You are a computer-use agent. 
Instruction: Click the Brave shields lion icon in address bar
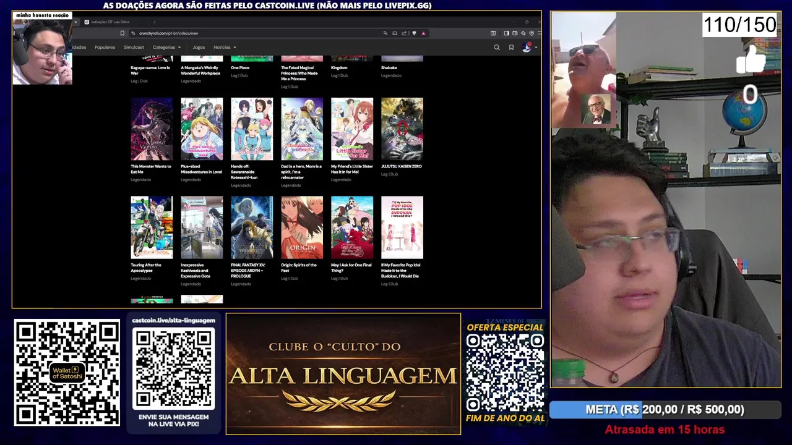coord(414,33)
